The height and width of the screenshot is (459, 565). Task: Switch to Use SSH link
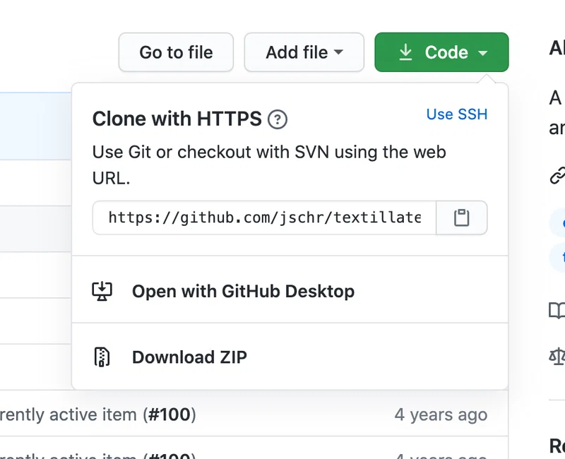click(x=457, y=114)
